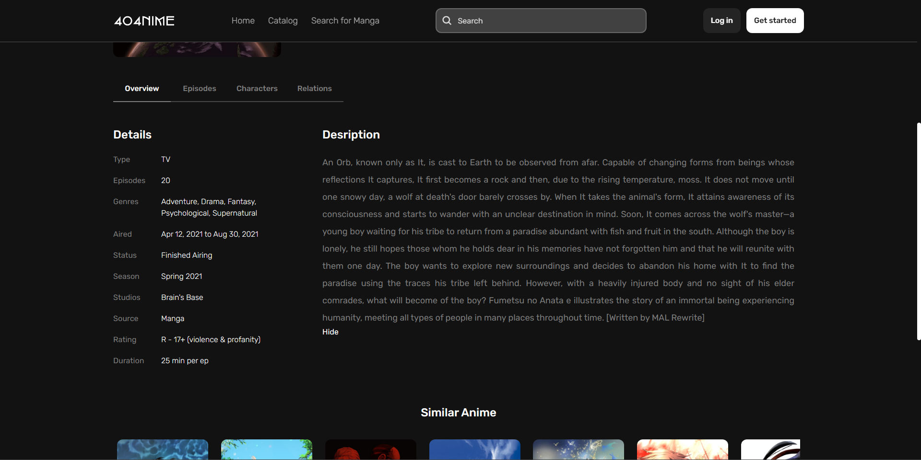Open fourth similar anime sky thumbnail
The image size is (921, 460).
(475, 449)
